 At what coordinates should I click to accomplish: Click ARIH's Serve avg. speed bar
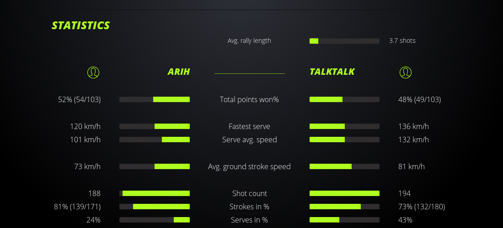click(x=155, y=140)
